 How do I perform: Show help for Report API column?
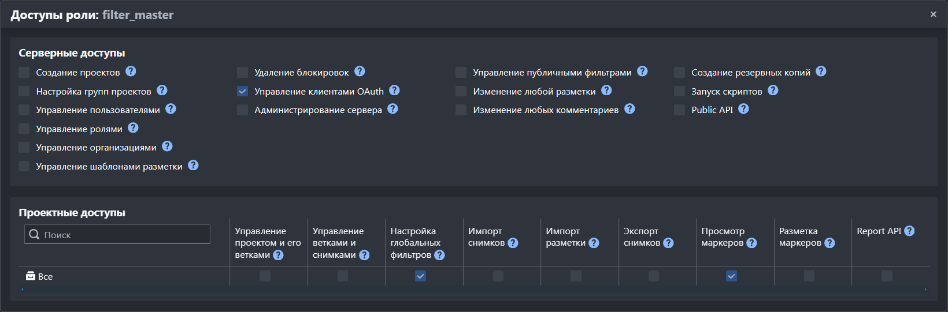coord(909,231)
